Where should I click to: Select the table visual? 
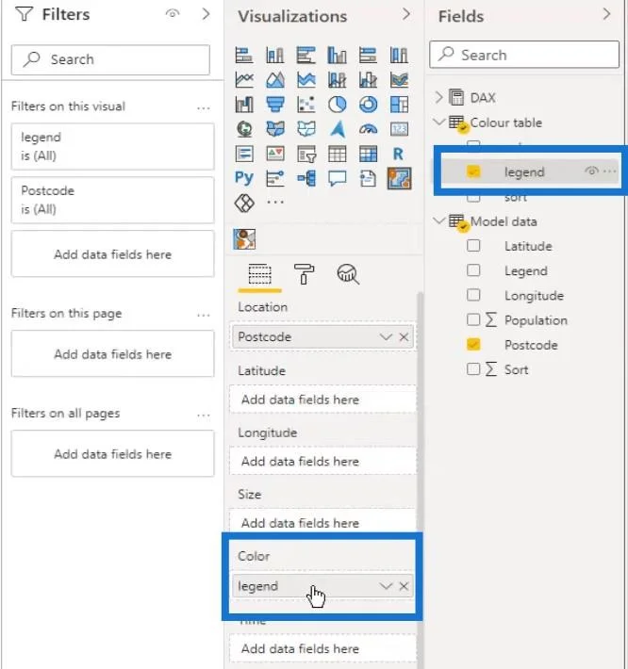[337, 154]
